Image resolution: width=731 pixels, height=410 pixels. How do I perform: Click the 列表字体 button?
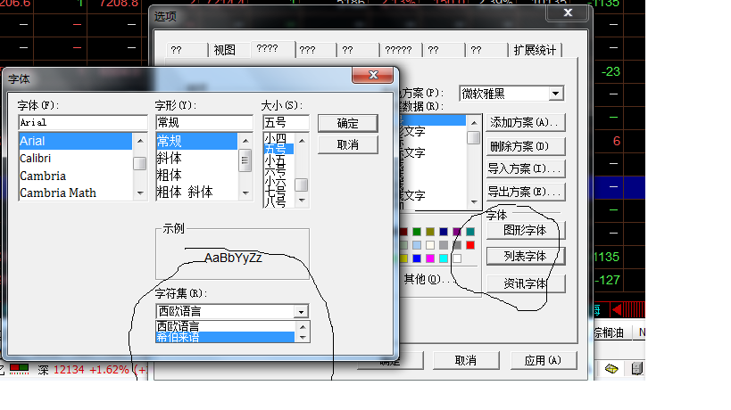click(x=526, y=257)
